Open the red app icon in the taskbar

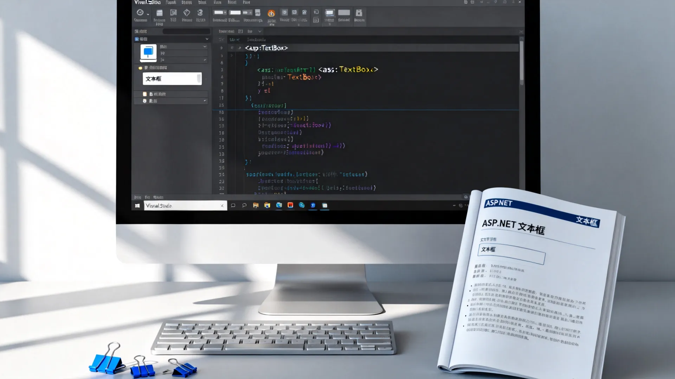point(290,205)
